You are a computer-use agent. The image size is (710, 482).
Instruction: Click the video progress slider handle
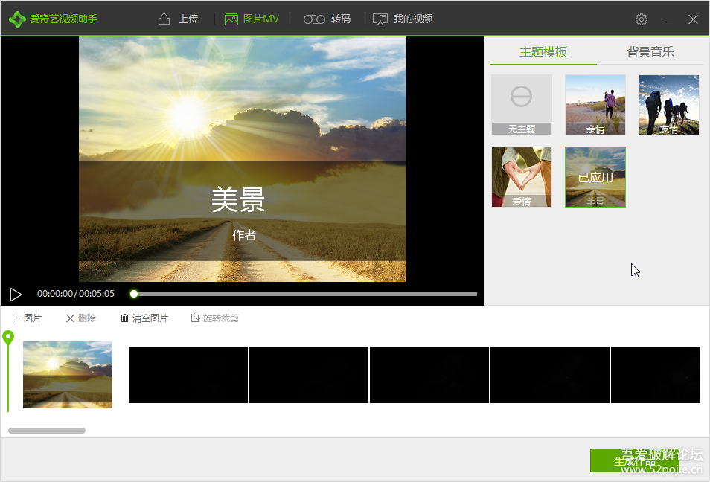(x=134, y=294)
